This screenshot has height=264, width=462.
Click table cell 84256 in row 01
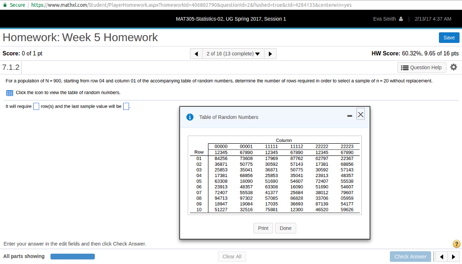221,159
